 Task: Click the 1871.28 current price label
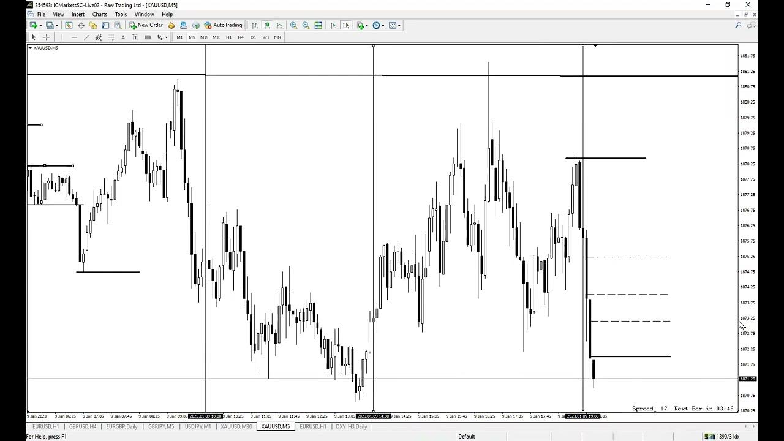pos(748,379)
